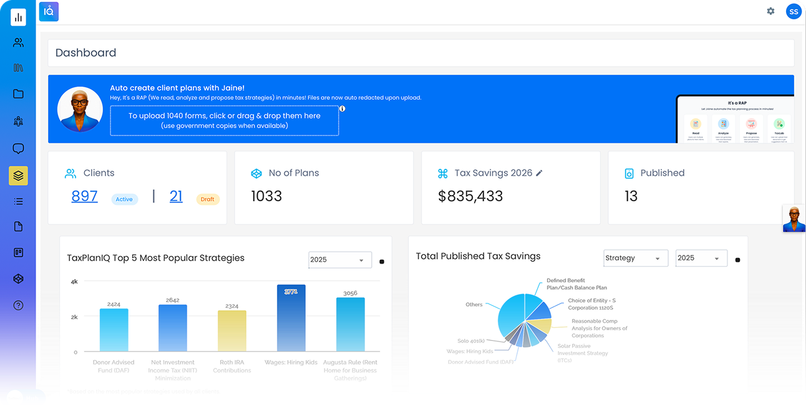
Task: Click TaxPlanIQ Top 5 Most Popular Strategies title
Action: (x=156, y=258)
